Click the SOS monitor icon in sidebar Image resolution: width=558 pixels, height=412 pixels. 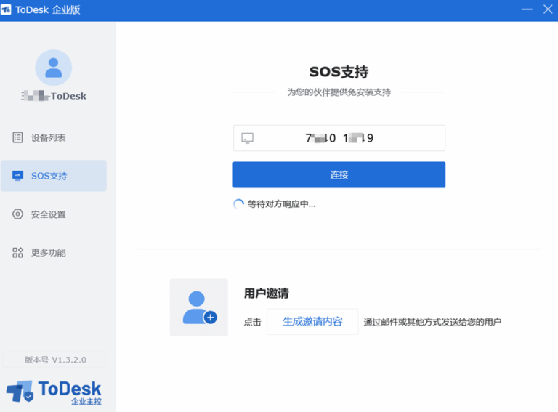point(17,176)
